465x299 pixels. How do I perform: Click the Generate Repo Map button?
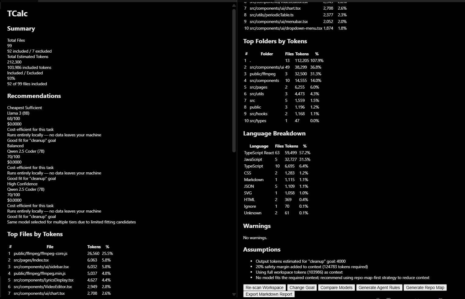(425, 288)
